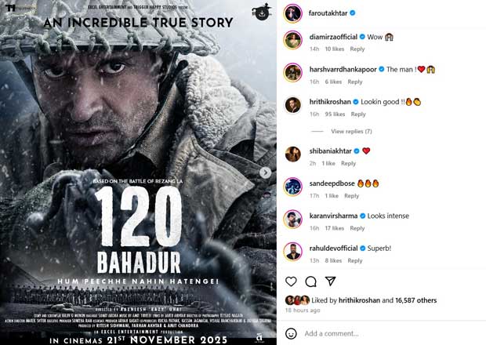Open the emoji picker smiley icon

pyautogui.click(x=291, y=333)
